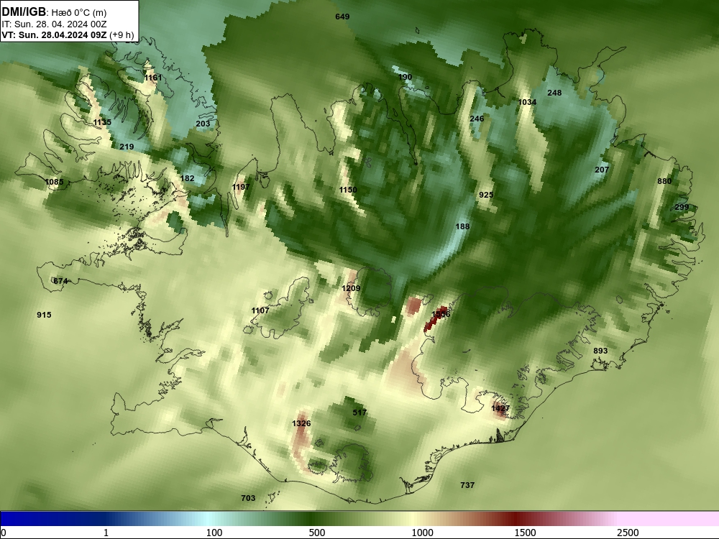Click the map value 880
This screenshot has width=719, height=539.
click(x=664, y=182)
